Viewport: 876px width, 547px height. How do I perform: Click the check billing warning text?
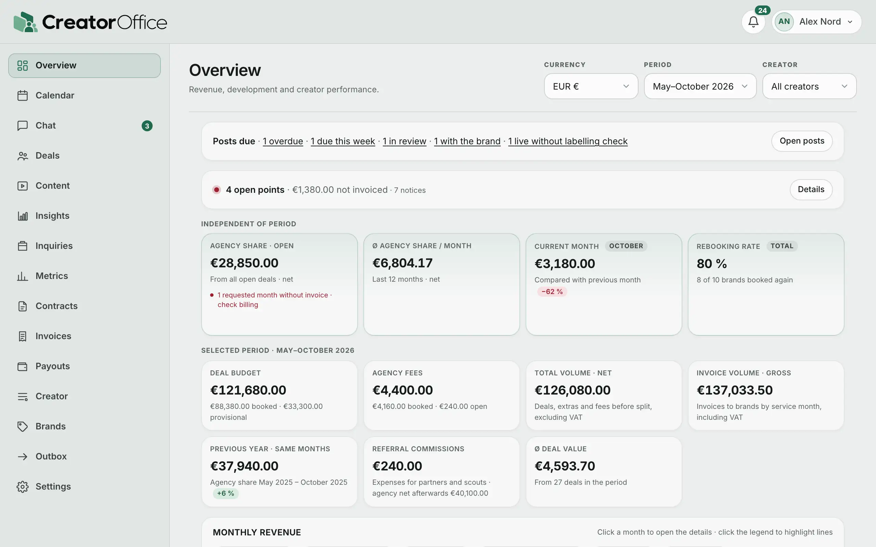[x=238, y=305]
